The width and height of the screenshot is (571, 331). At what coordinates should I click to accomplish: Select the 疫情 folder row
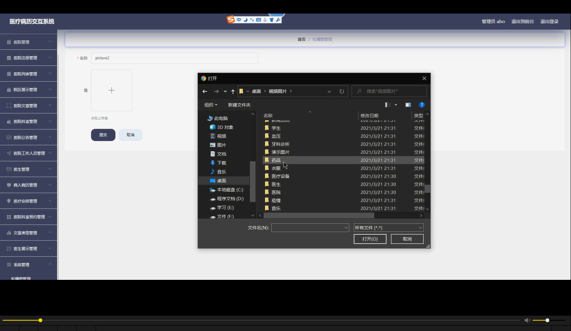344,200
